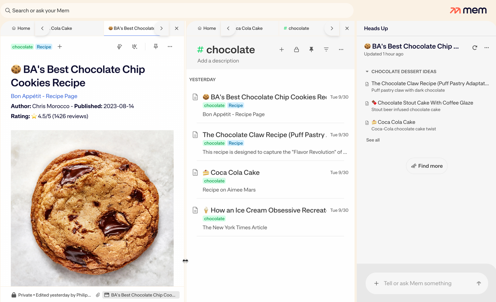Go back in the middle pane
Image resolution: width=496 pixels, height=302 pixels.
point(228,28)
